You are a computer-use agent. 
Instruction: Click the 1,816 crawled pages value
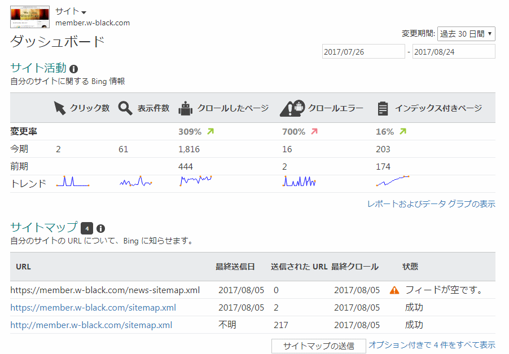point(189,149)
